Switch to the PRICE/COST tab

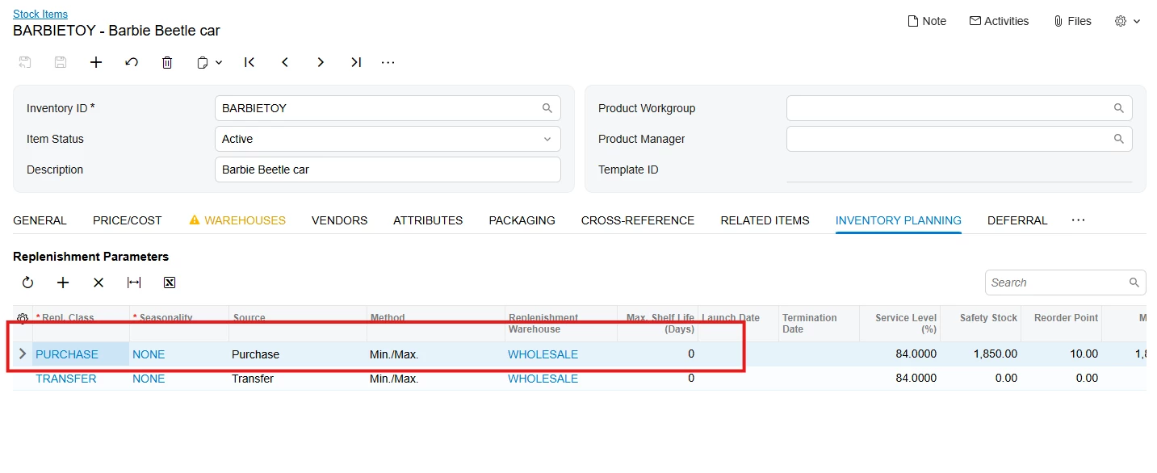128,220
